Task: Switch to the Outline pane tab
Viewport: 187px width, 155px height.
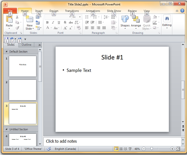Action: [x=26, y=45]
